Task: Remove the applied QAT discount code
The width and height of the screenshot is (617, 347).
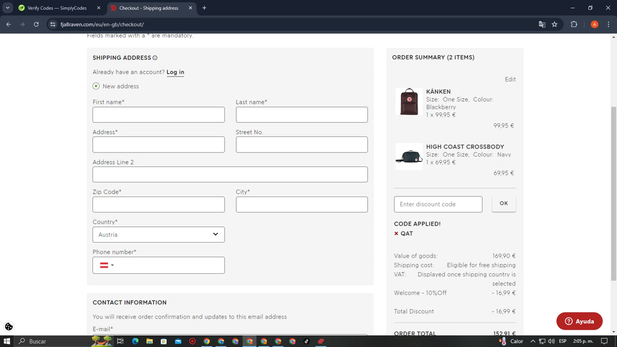Action: (x=396, y=234)
